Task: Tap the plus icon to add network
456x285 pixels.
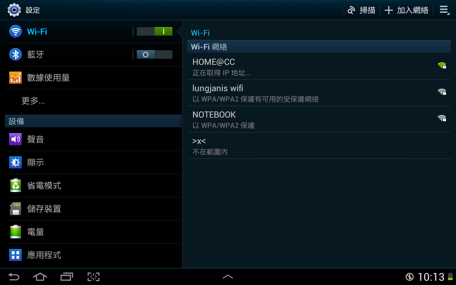Action: click(x=389, y=10)
